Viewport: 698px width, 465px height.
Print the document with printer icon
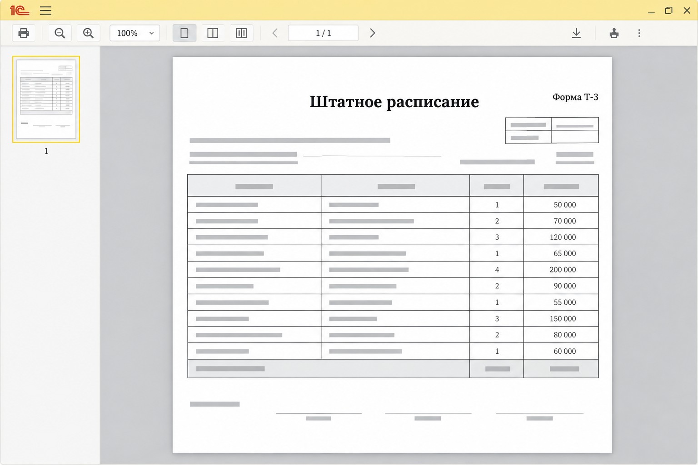[24, 33]
